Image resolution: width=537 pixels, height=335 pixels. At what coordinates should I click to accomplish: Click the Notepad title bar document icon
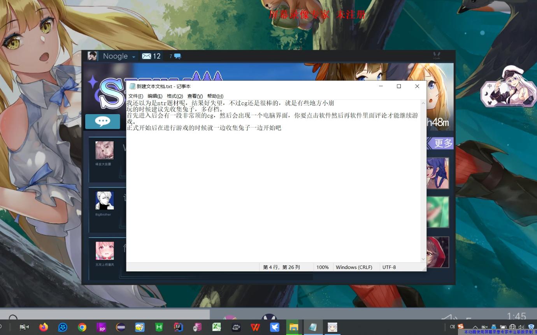132,86
